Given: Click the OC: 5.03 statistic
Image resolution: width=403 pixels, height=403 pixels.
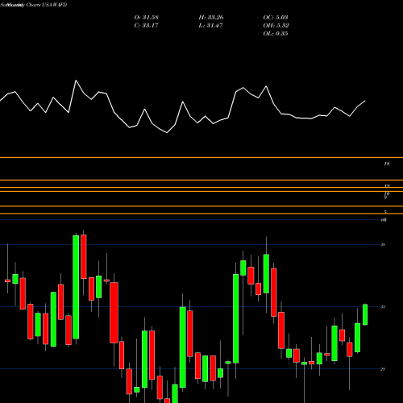Looking at the screenshot, I should (276, 18).
